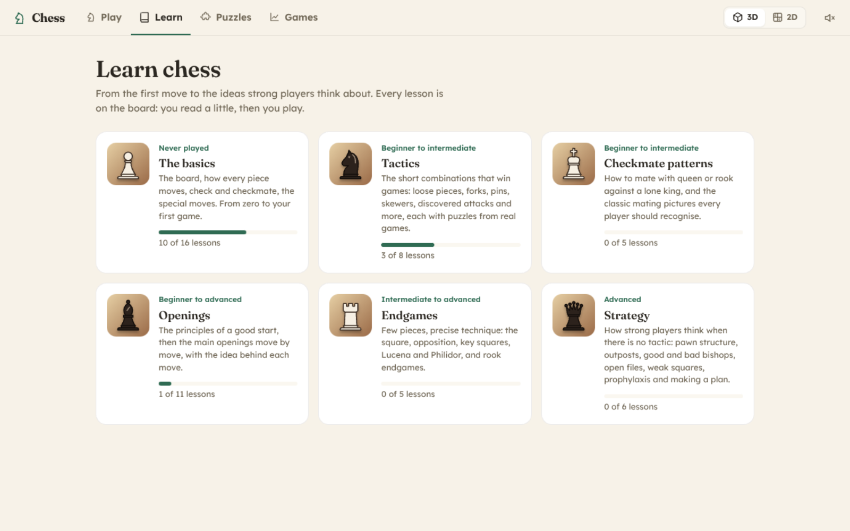Click the "Learn chess" page heading
This screenshot has height=531, width=850.
158,70
